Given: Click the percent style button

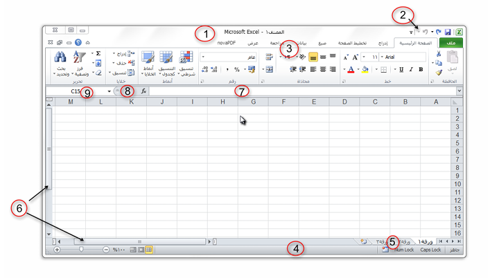Looking at the screenshot, I should coord(236,69).
